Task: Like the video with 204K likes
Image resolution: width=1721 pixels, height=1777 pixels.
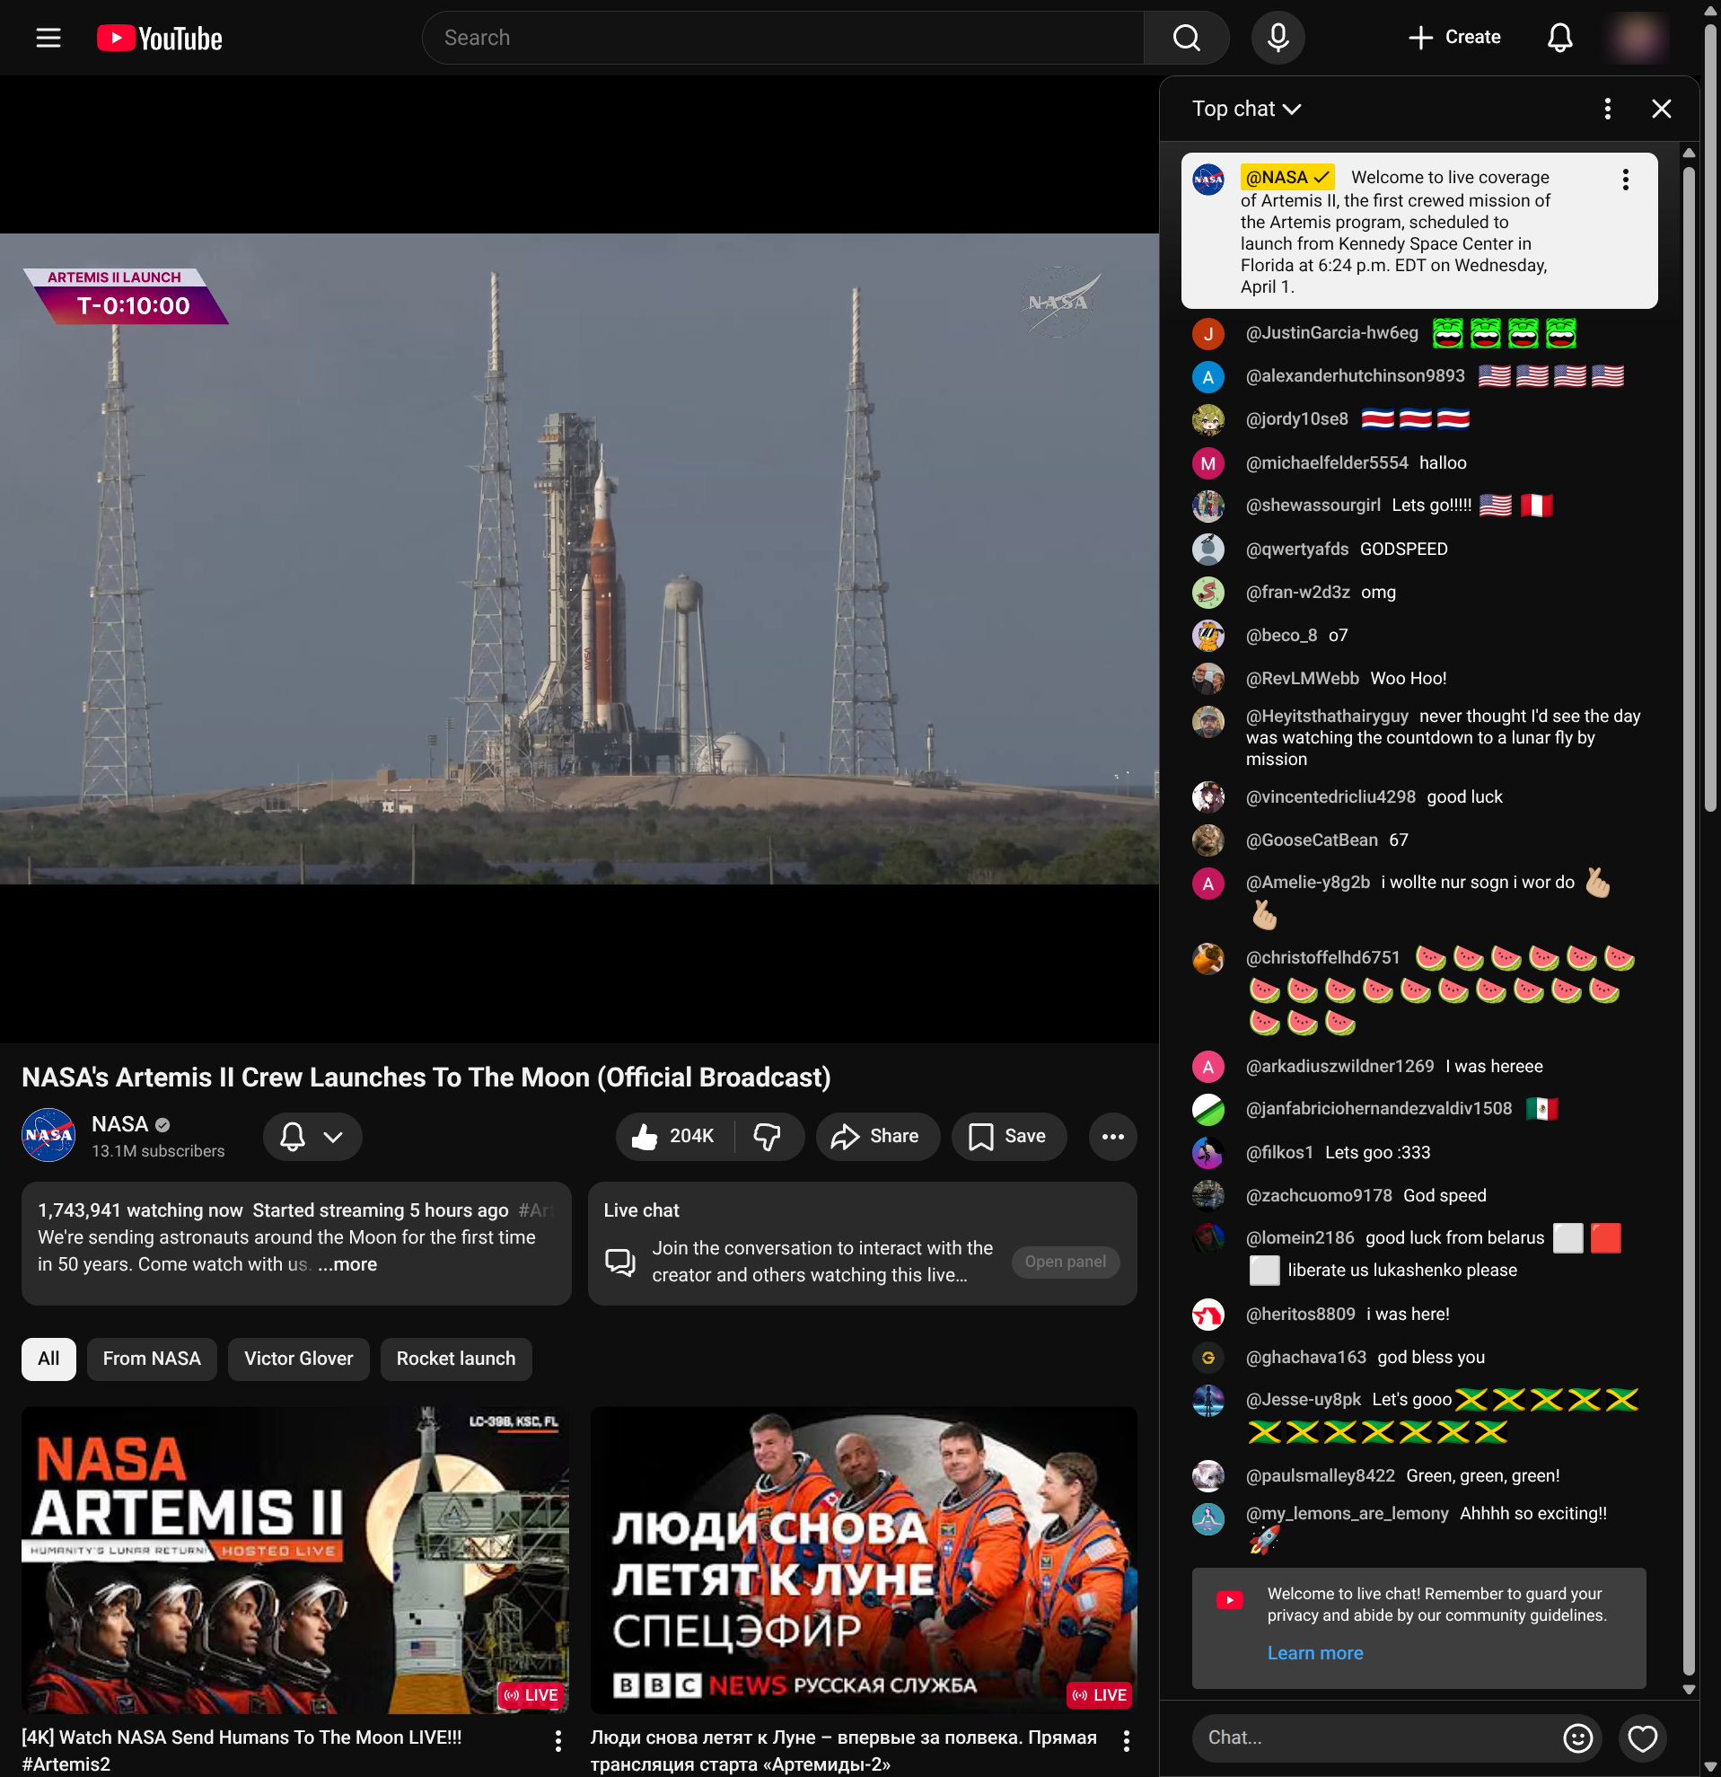Action: pos(674,1137)
